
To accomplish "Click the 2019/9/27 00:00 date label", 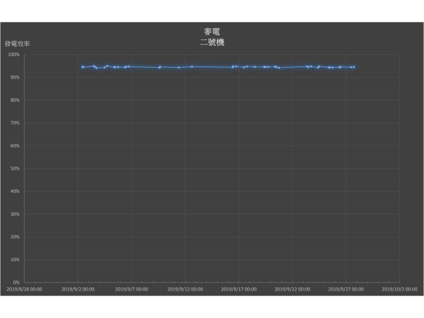I will click(x=346, y=289).
